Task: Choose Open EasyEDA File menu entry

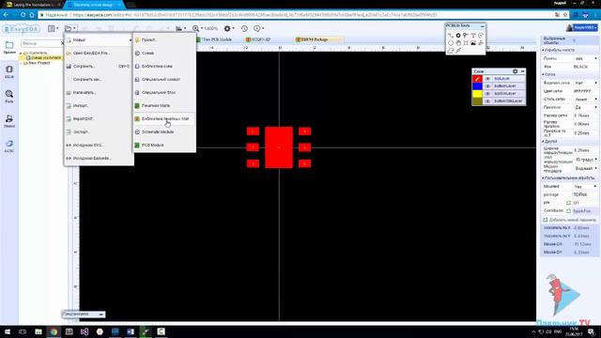Action: (x=99, y=53)
